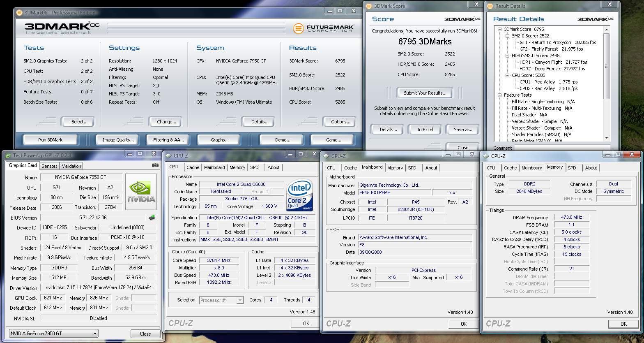644x343 pixels.
Task: Click the GPU-Z screenshot camera icon
Action: pyautogui.click(x=155, y=165)
